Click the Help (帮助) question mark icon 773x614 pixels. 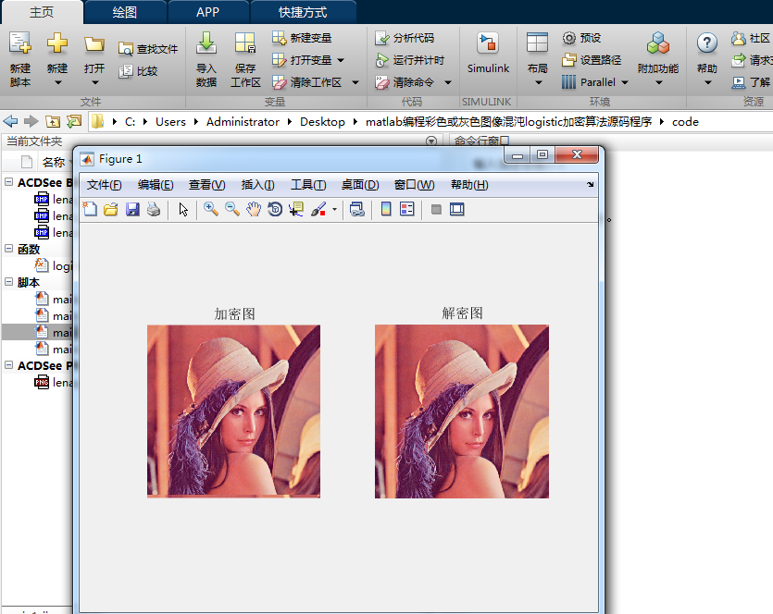[x=707, y=43]
